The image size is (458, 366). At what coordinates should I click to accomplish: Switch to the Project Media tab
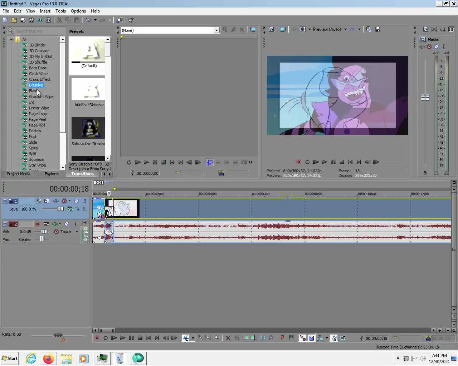[x=19, y=174]
